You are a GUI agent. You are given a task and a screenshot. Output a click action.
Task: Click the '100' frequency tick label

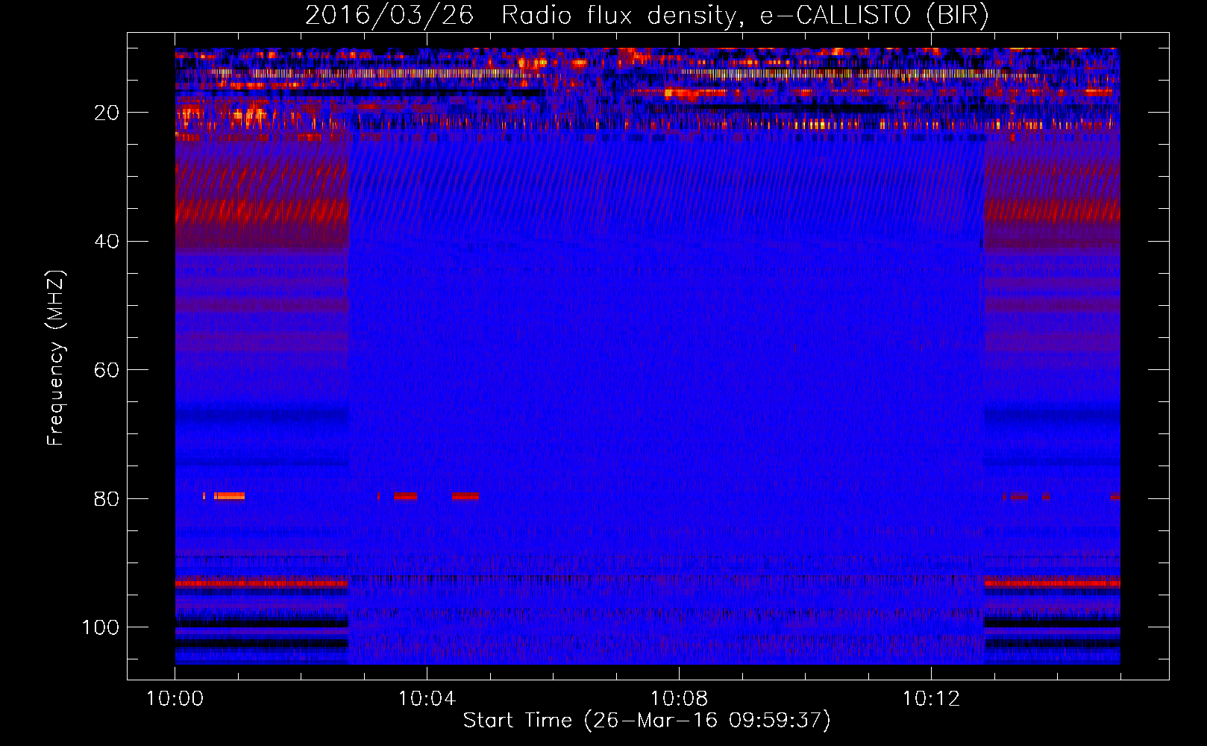pos(101,627)
